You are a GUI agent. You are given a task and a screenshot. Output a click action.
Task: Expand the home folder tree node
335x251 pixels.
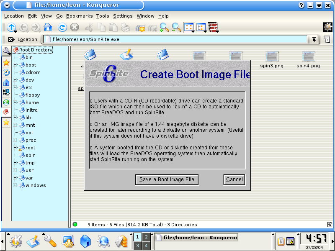[x=15, y=102]
